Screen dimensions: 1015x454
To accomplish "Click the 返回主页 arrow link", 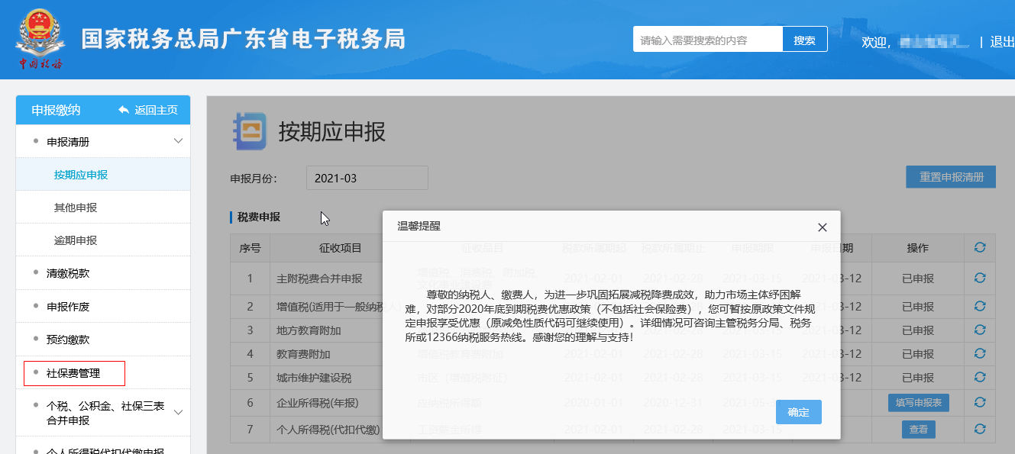I will [x=148, y=110].
